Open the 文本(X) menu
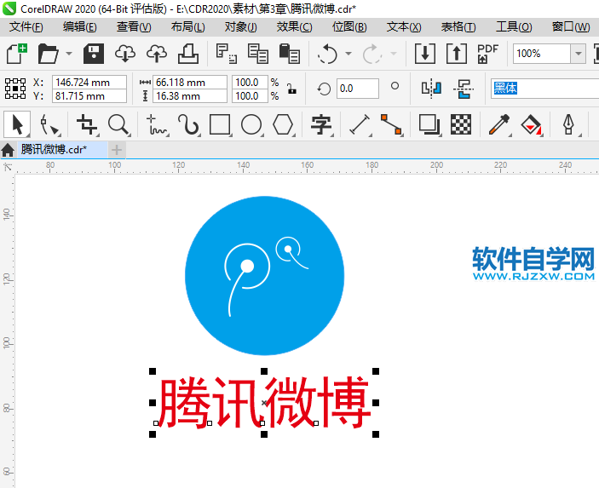 coord(404,26)
